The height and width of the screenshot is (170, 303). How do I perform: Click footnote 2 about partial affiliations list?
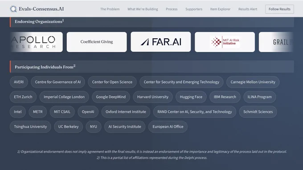tap(152, 158)
